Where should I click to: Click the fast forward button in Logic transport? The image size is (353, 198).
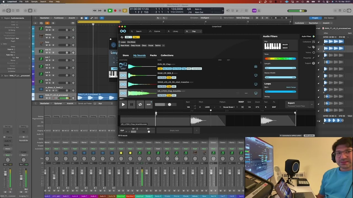pyautogui.click(x=100, y=11)
